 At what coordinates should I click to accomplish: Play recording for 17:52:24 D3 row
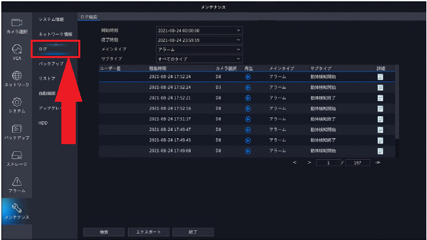click(x=248, y=87)
